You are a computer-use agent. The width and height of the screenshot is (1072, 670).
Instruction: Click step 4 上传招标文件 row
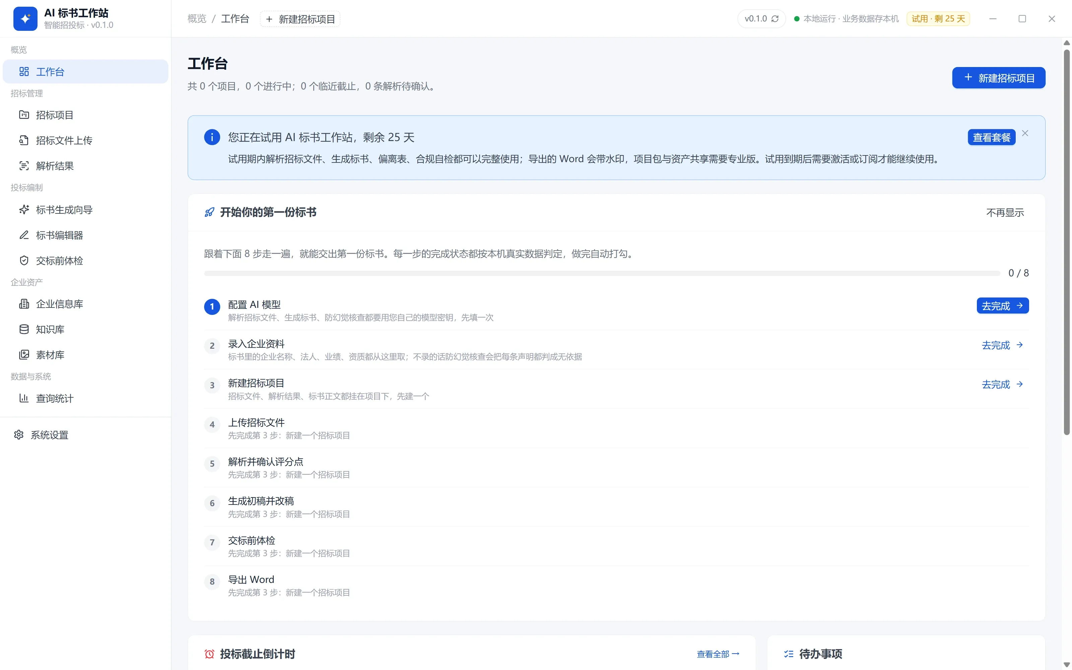point(616,428)
